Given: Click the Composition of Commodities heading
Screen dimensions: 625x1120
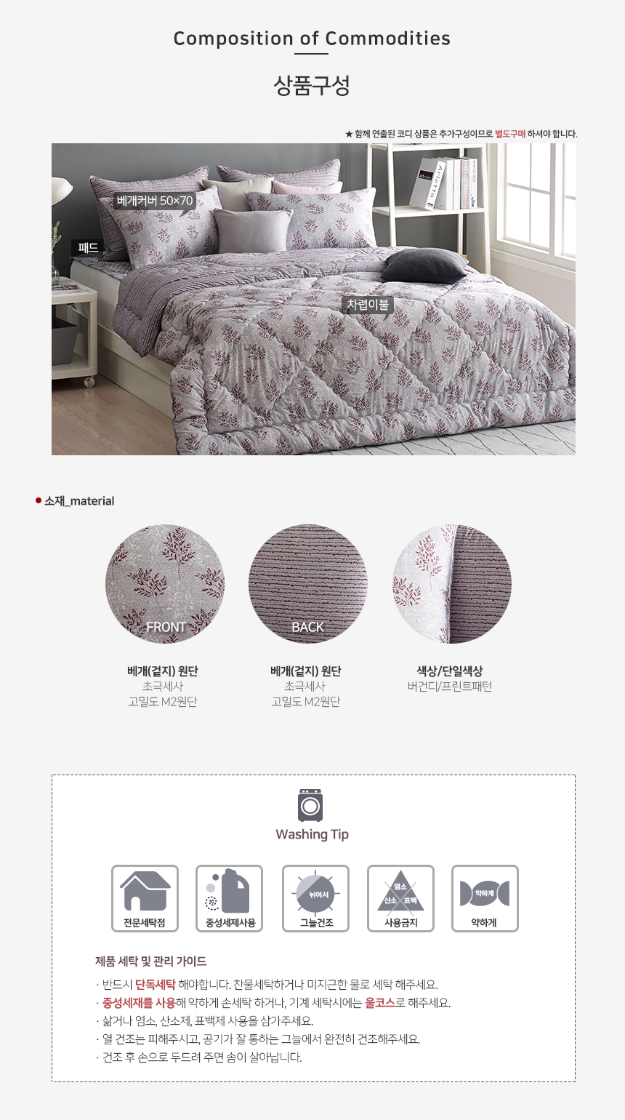Looking at the screenshot, I should (312, 39).
